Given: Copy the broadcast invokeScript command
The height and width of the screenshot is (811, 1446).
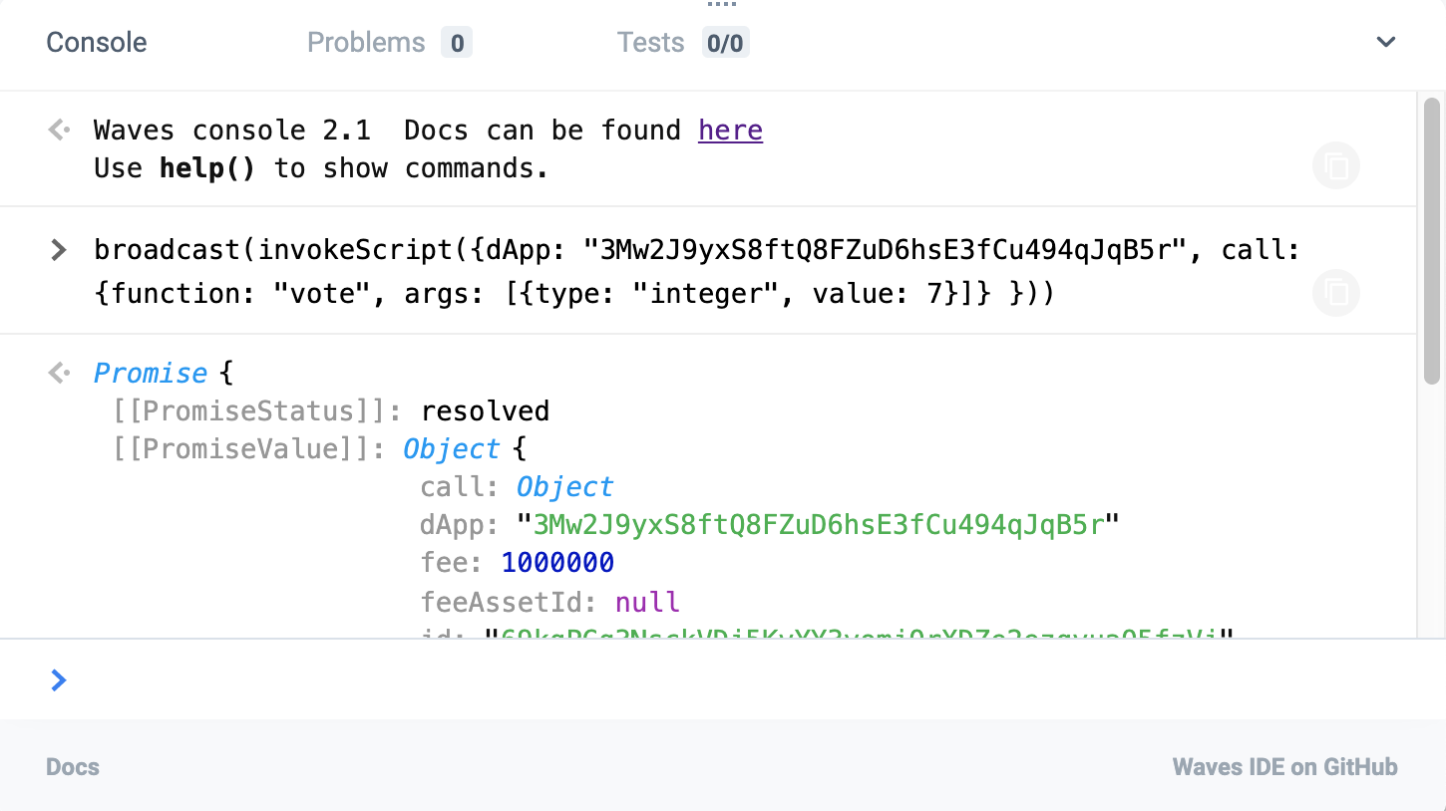Looking at the screenshot, I should (x=1336, y=293).
